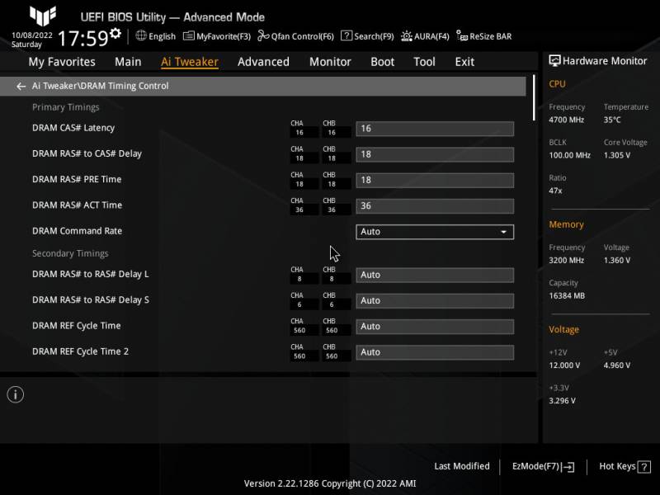Click the settings list scrollbar

[x=534, y=97]
